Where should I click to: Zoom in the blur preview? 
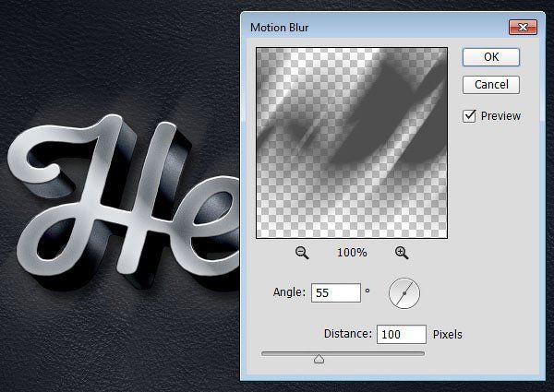tap(402, 253)
